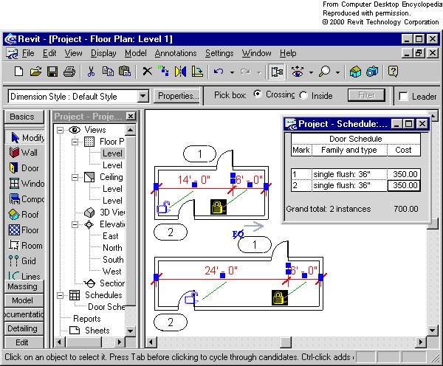
Task: Click the project browser scroll down arrow
Action: point(130,331)
